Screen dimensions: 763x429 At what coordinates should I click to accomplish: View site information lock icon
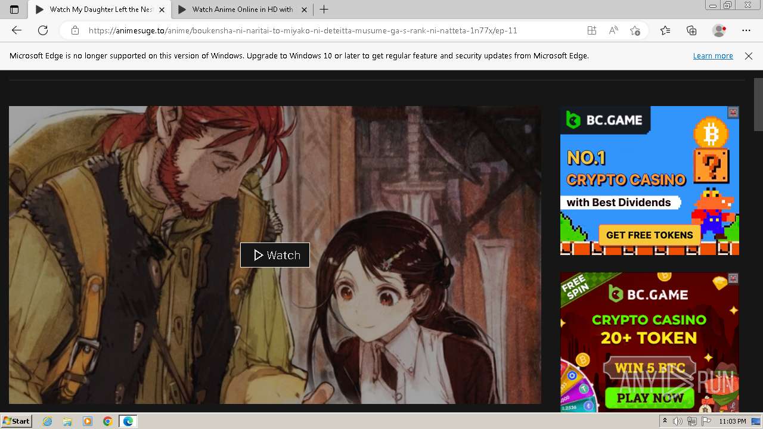click(75, 30)
